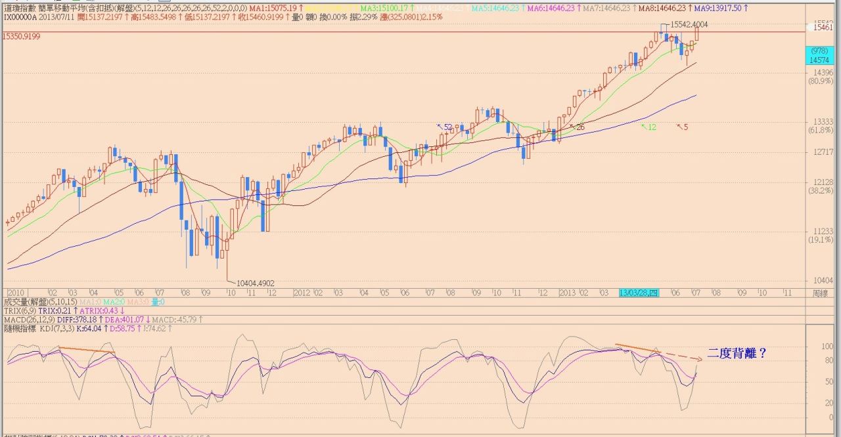The width and height of the screenshot is (841, 437).
Task: Click the blue 52 MA arrow marker
Action: point(445,127)
